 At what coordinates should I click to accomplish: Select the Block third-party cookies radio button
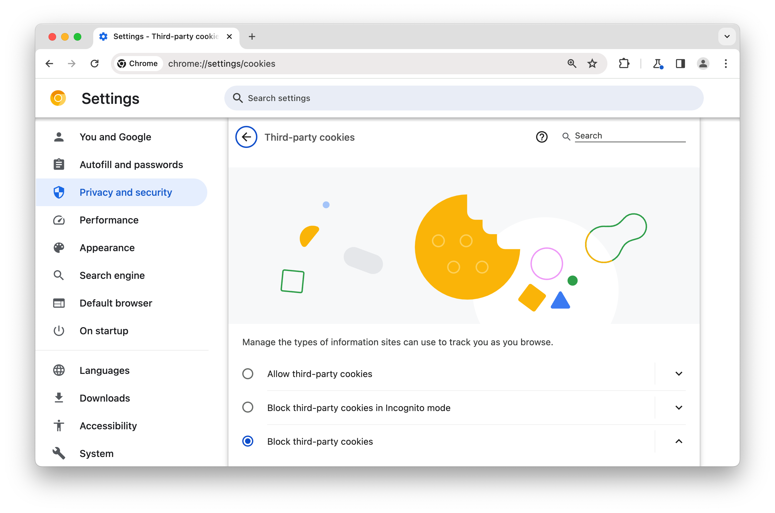click(x=248, y=441)
